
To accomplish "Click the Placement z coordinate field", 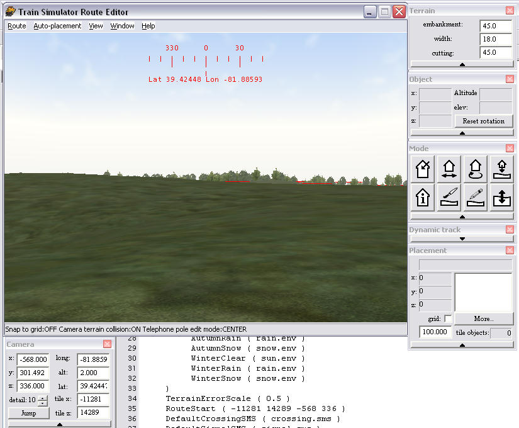I will pyautogui.click(x=435, y=305).
